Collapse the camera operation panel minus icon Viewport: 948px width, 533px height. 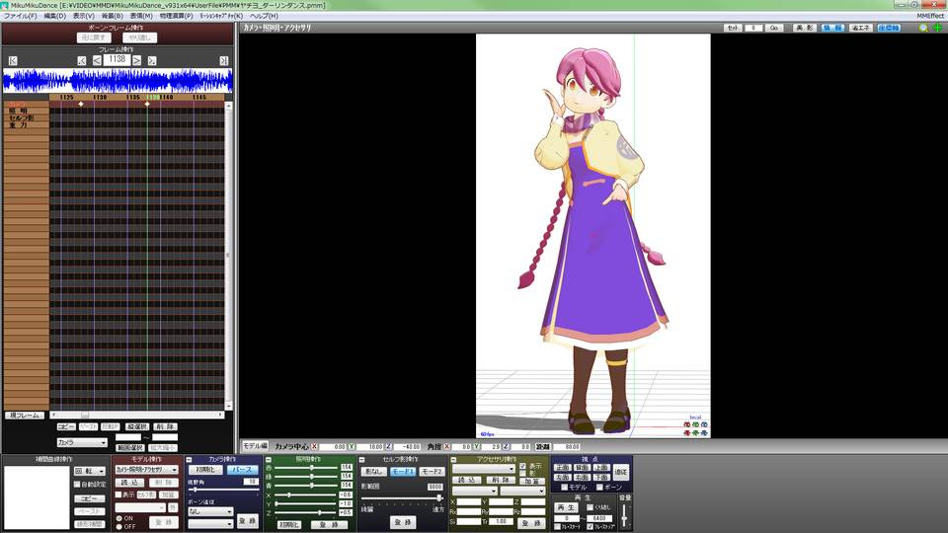[190, 460]
